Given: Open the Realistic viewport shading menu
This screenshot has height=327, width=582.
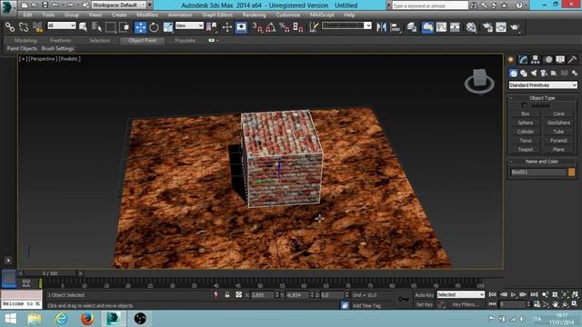Looking at the screenshot, I should click(x=70, y=59).
